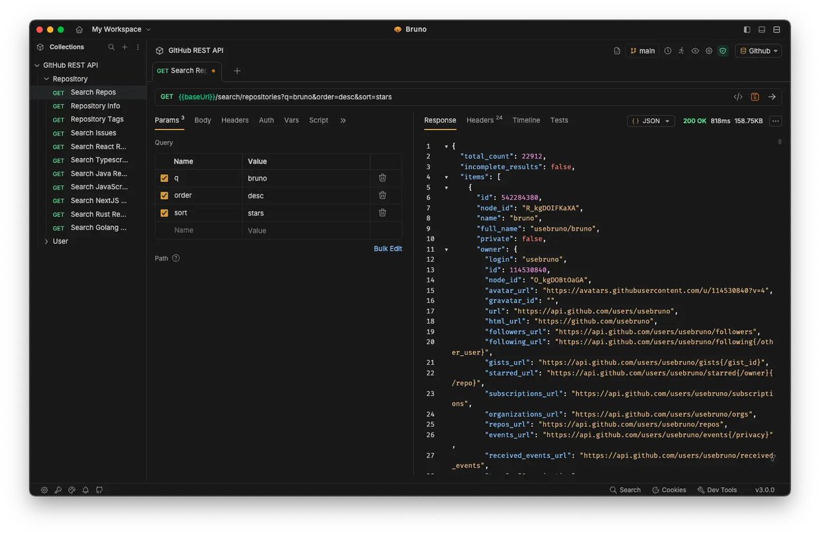Viewport: 820px width, 535px height.
Task: Click the key icon in status bar
Action: [x=58, y=490]
